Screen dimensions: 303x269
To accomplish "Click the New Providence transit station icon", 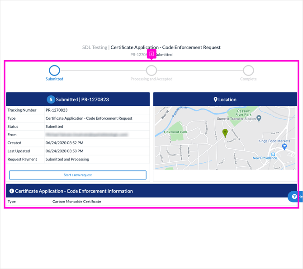I will coord(273,154).
